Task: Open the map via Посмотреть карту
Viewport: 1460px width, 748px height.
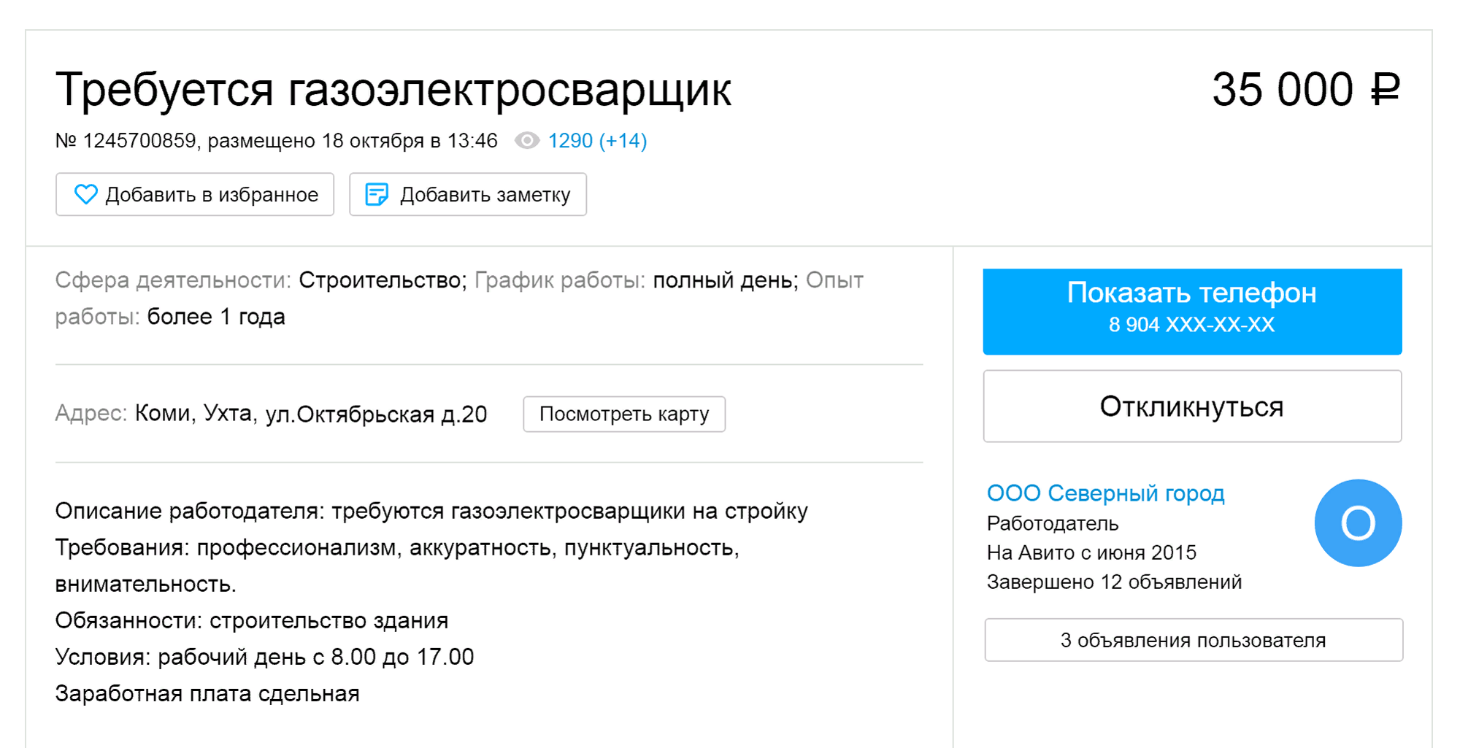Action: click(624, 414)
